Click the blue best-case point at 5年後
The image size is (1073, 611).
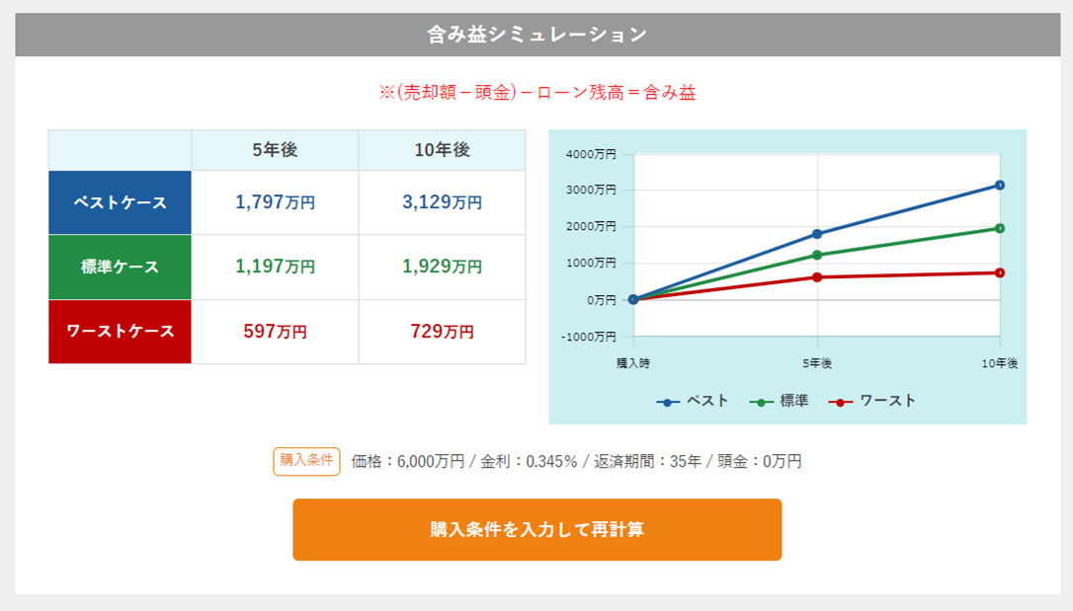coord(817,234)
